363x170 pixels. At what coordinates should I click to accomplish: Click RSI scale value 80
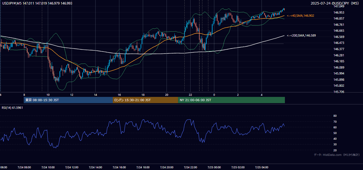point(335,116)
